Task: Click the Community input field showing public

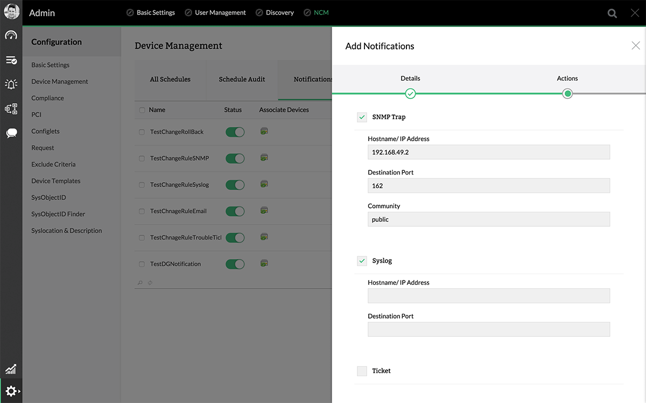Action: tap(488, 219)
